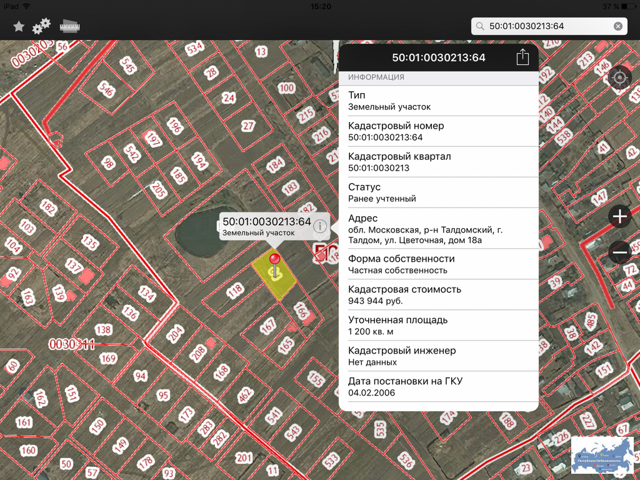Tap parcel number 161 on the map

point(24,422)
